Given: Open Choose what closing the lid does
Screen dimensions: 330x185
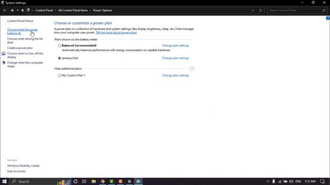Looking at the screenshot, I should (x=25, y=41).
